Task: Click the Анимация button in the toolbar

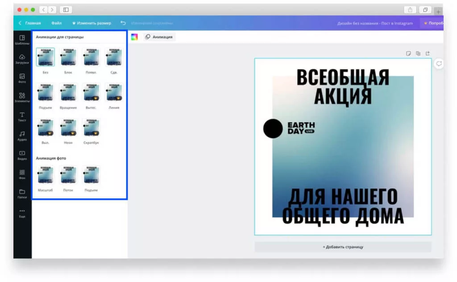Action: [159, 37]
